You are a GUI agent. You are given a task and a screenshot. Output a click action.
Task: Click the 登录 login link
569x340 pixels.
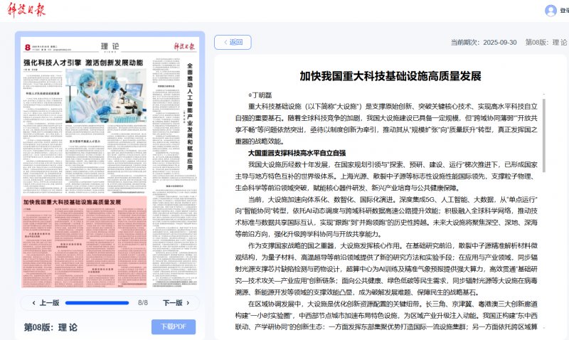coord(563,11)
